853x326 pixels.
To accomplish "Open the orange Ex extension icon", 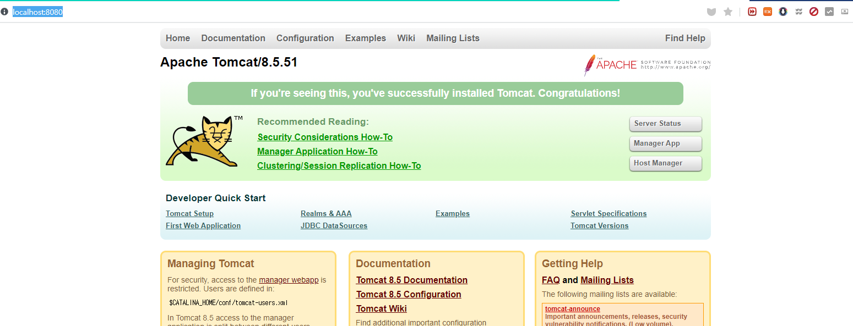I will (x=768, y=12).
